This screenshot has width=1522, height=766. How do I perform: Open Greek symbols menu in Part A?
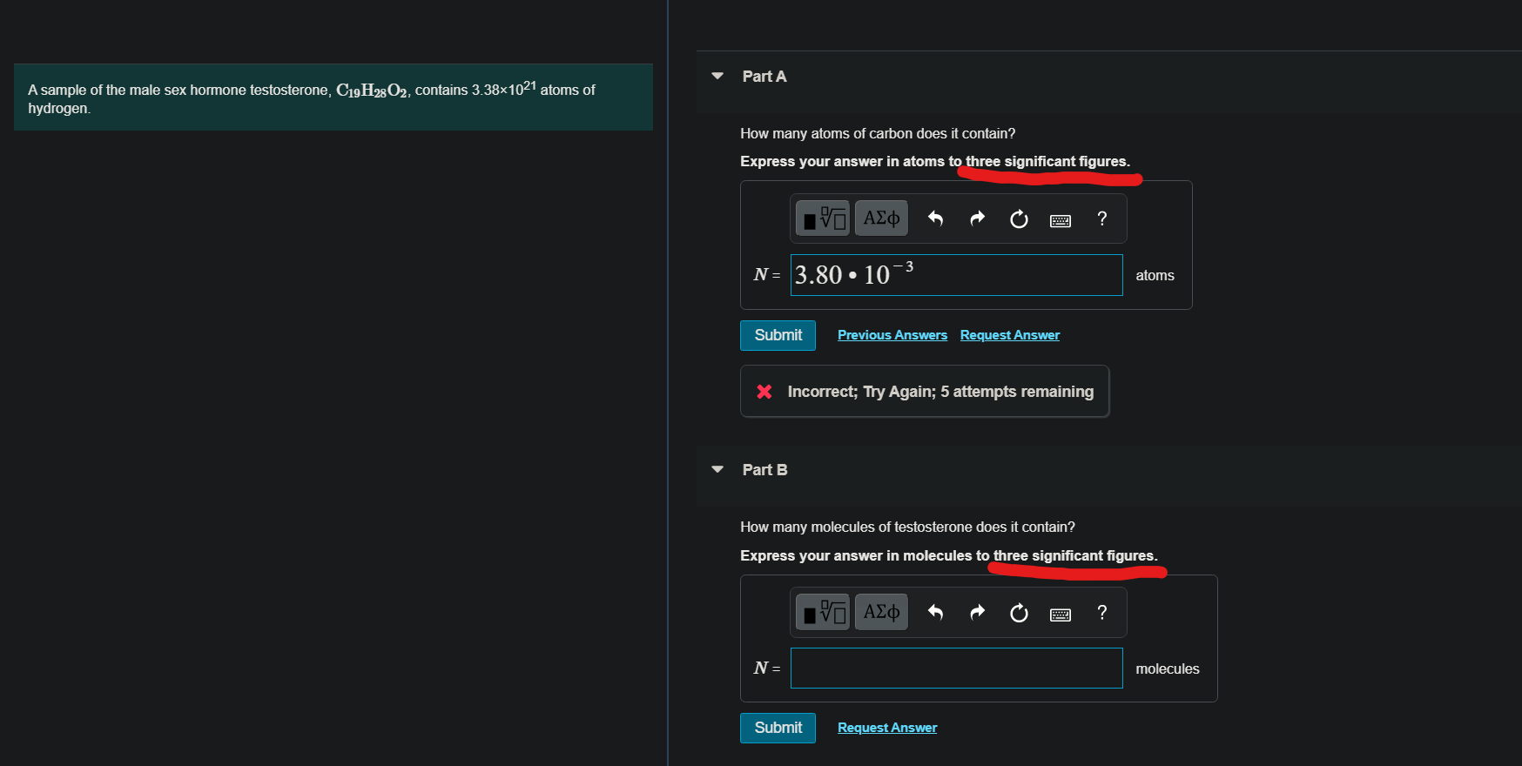click(x=881, y=218)
